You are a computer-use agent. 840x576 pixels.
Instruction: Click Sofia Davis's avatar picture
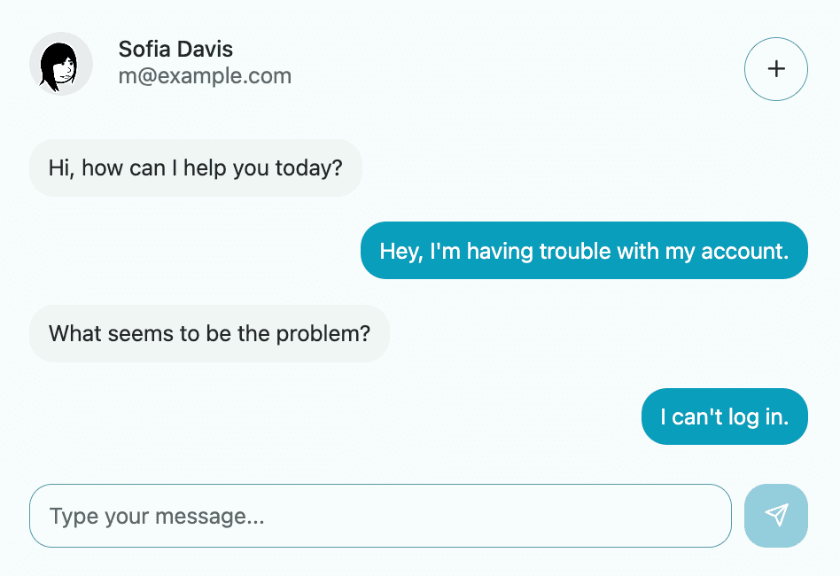point(61,64)
